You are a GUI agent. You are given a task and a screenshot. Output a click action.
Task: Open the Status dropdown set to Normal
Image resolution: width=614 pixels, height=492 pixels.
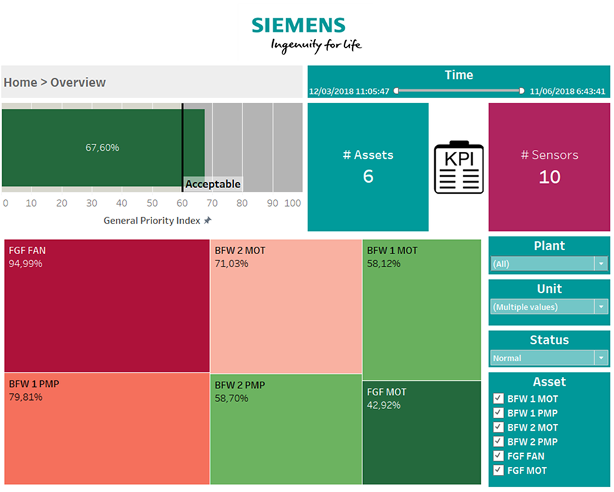click(x=600, y=358)
